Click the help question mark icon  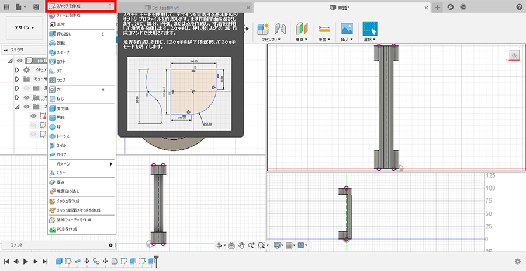tap(519, 6)
